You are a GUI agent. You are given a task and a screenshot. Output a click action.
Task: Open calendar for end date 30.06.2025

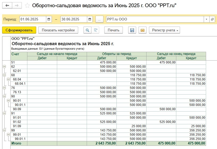pos(90,19)
